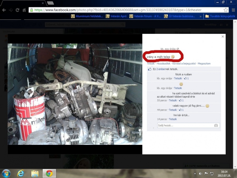The height and width of the screenshot is (178, 237).
Task: Open the Chrome hamburger menu
Action: coord(233,10)
